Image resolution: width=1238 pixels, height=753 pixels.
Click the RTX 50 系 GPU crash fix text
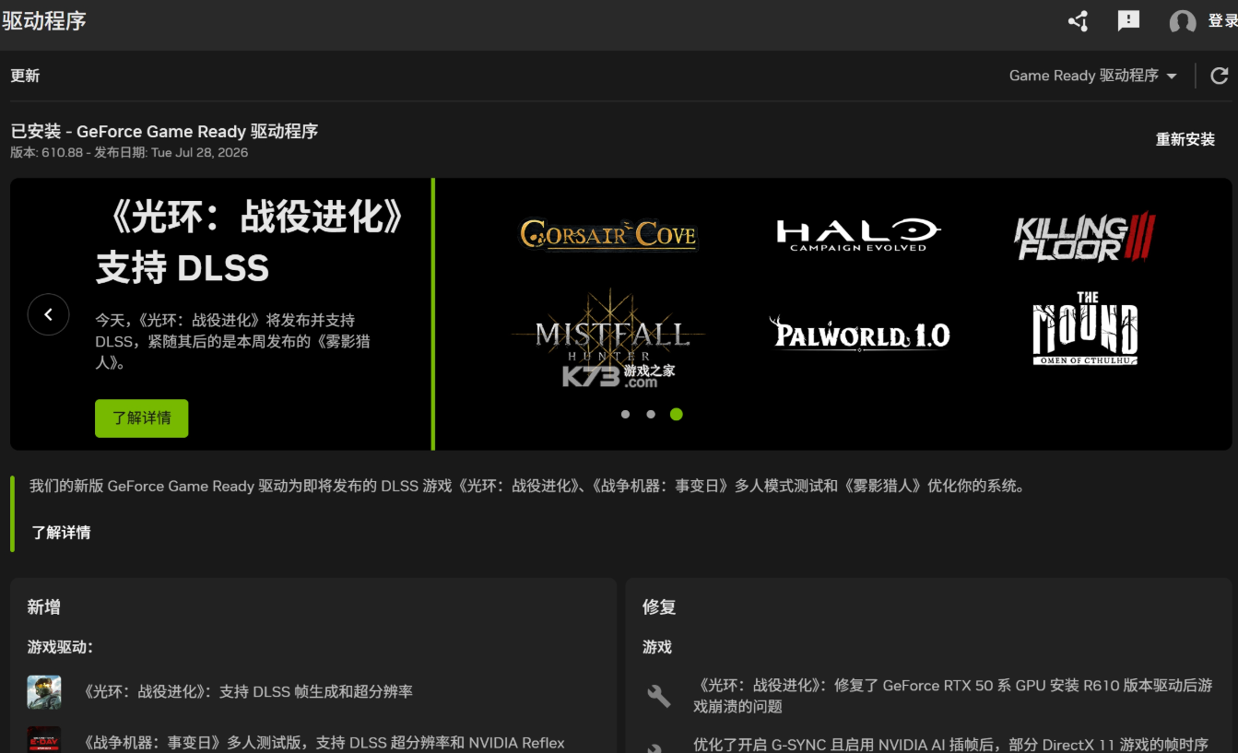point(953,696)
